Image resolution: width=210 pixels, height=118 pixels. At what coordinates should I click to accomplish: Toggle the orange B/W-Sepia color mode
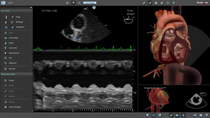12,22
